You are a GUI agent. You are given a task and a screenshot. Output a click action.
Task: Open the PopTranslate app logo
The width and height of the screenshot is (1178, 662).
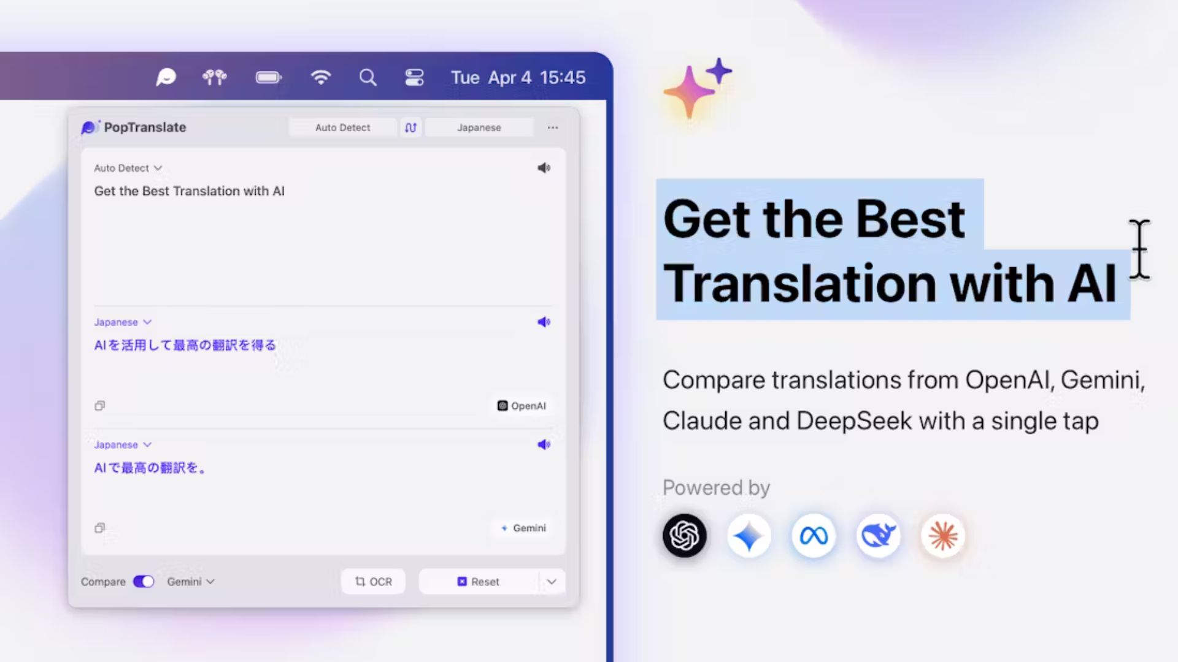coord(91,126)
